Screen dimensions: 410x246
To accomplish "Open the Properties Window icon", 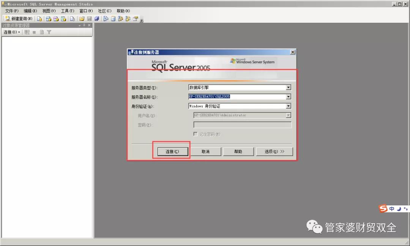I will point(136,19).
